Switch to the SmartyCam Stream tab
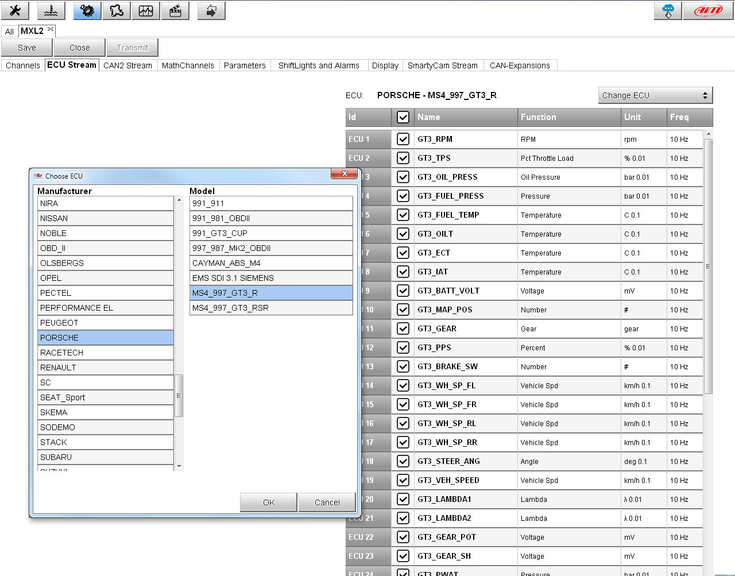Viewport: 735px width, 576px height. coord(443,65)
